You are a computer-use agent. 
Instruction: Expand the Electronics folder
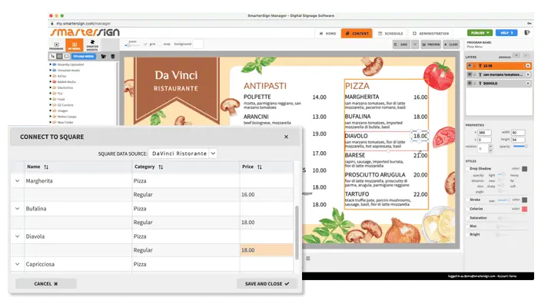pos(51,87)
